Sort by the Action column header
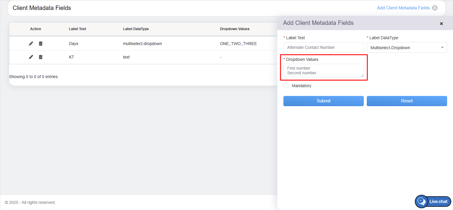Viewport: 453px width, 210px height. click(36, 29)
